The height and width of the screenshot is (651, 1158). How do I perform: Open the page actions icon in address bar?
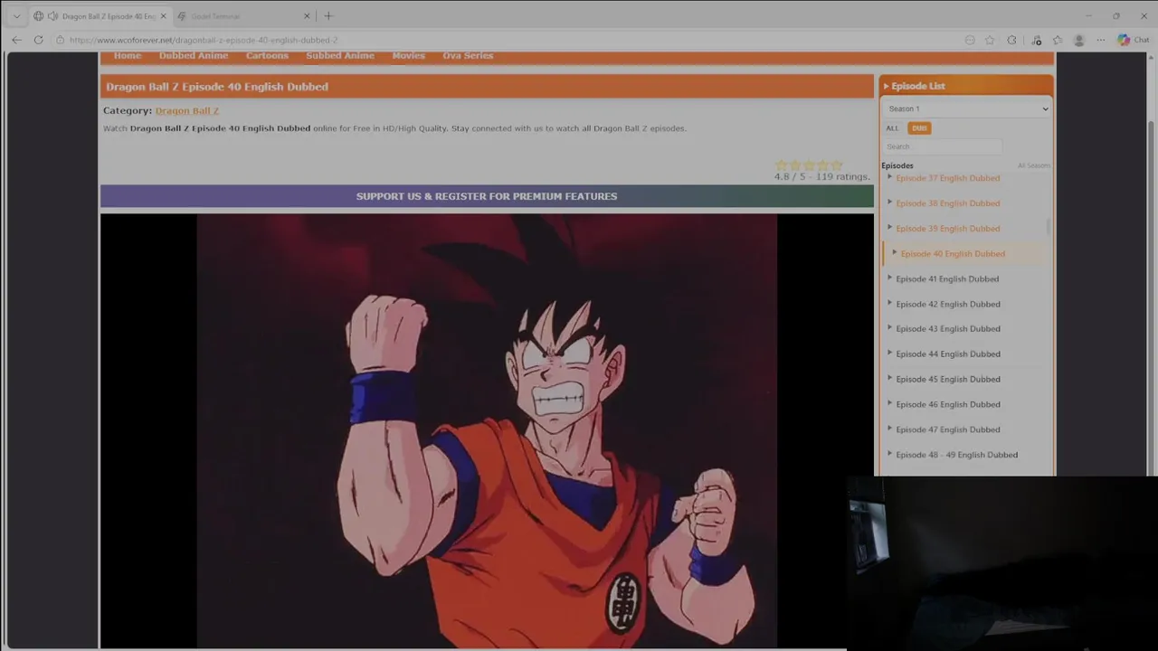970,40
